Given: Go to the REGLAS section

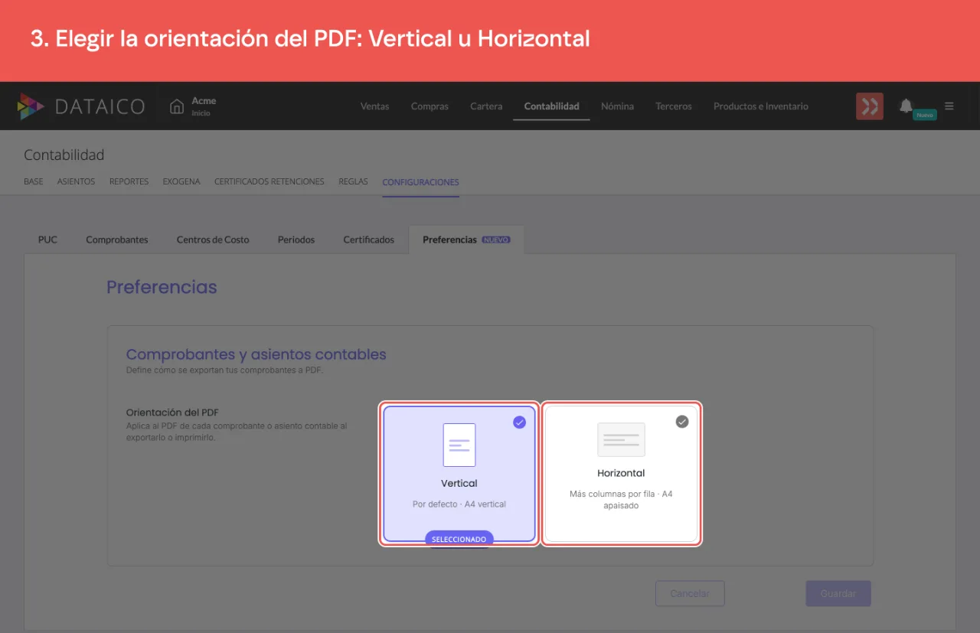Looking at the screenshot, I should point(353,182).
